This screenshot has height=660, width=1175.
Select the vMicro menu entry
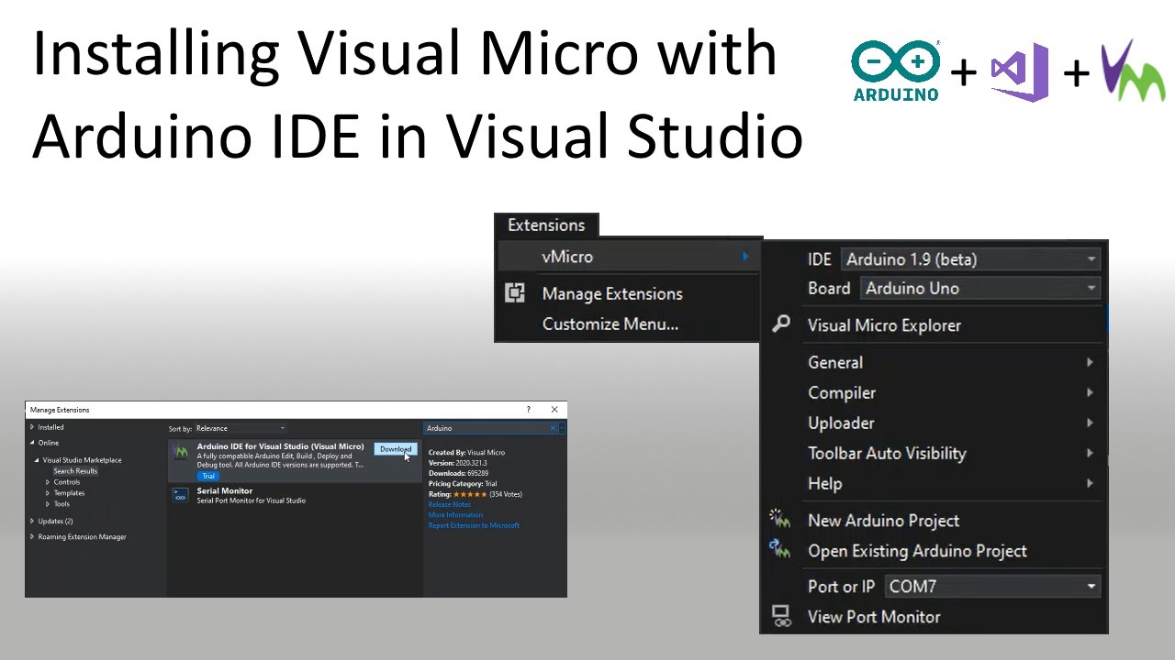pyautogui.click(x=629, y=257)
